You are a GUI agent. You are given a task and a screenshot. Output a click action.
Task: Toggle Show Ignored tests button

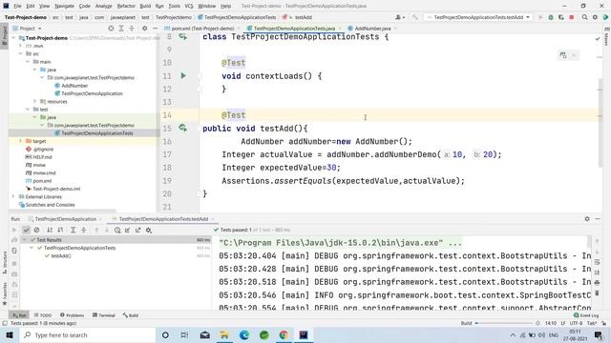click(36, 231)
